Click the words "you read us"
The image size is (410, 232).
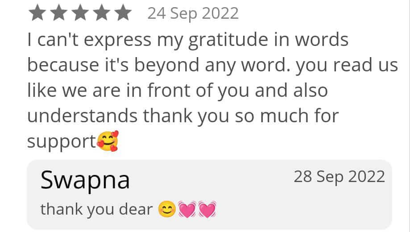(346, 66)
